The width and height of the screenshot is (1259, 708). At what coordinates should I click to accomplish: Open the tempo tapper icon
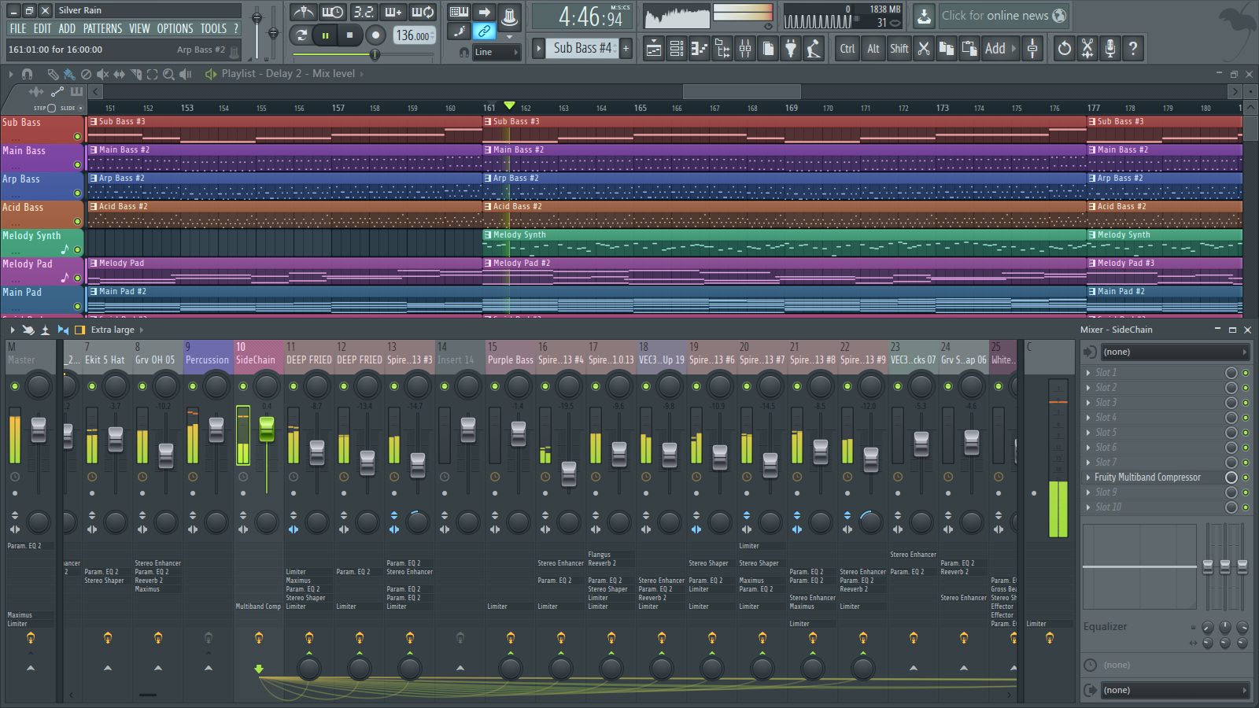(814, 49)
